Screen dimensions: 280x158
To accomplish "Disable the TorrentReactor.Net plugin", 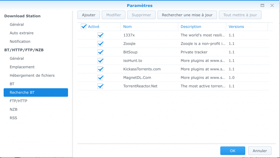I will coord(101,86).
